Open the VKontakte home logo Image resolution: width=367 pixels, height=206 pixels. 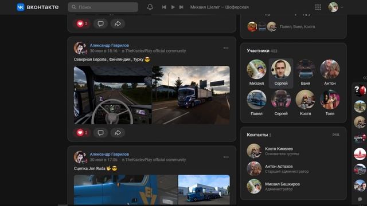tap(38, 7)
